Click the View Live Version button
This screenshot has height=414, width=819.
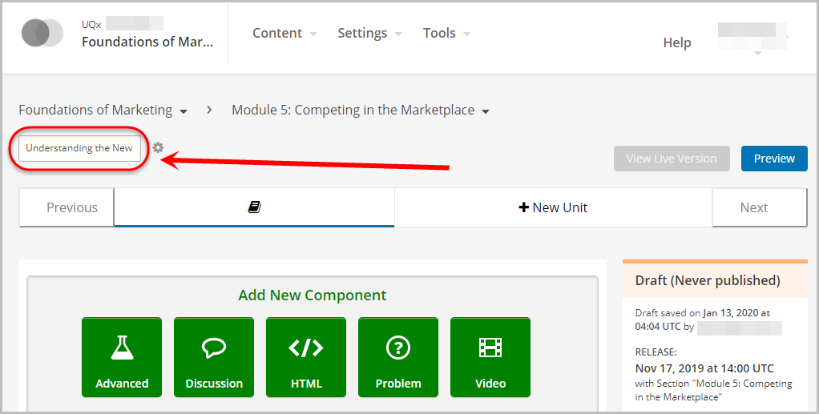click(672, 159)
